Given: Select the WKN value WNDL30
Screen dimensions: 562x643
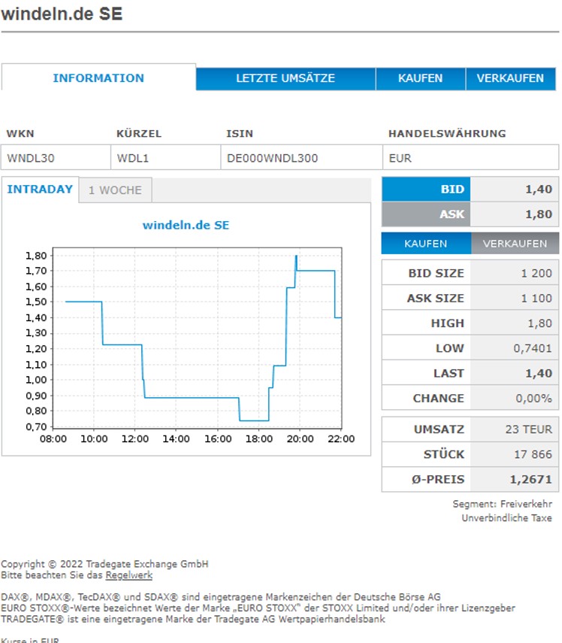Looking at the screenshot, I should [31, 158].
